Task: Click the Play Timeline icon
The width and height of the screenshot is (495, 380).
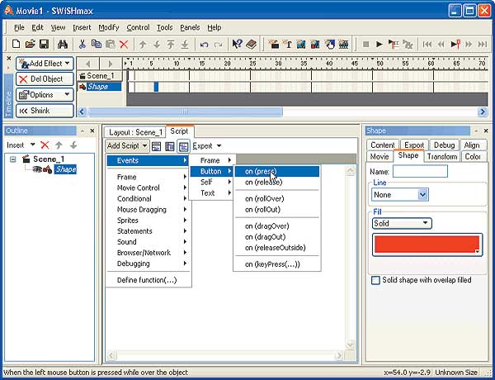Action: coord(394,45)
